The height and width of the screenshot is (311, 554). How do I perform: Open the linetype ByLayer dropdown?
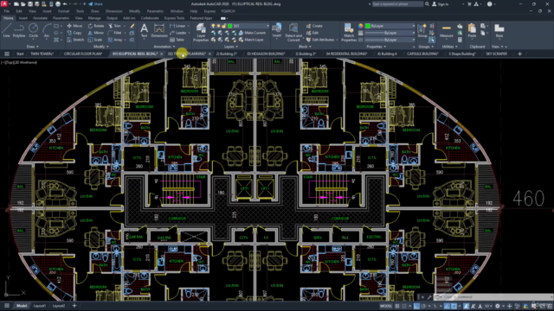pos(390,40)
